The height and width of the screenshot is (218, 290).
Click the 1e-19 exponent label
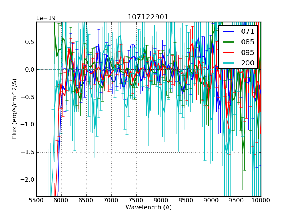(x=46, y=19)
